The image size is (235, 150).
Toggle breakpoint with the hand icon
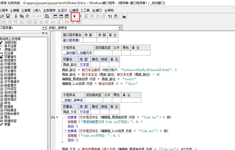point(116,16)
